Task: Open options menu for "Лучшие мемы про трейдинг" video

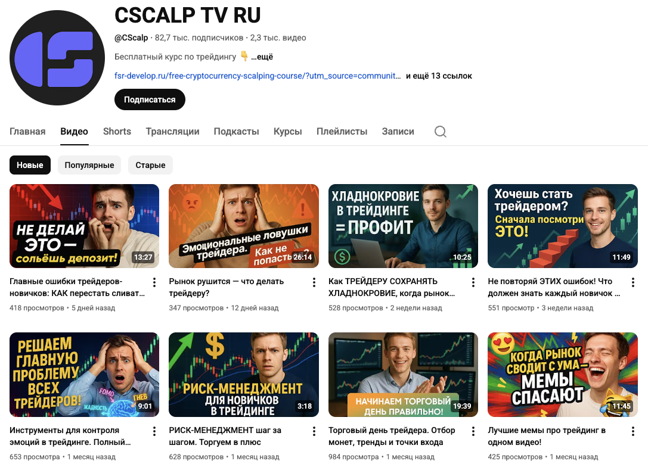Action: pos(633,431)
